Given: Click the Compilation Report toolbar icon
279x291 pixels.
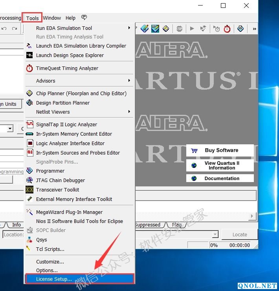Looking at the screenshot, I should [240, 29].
